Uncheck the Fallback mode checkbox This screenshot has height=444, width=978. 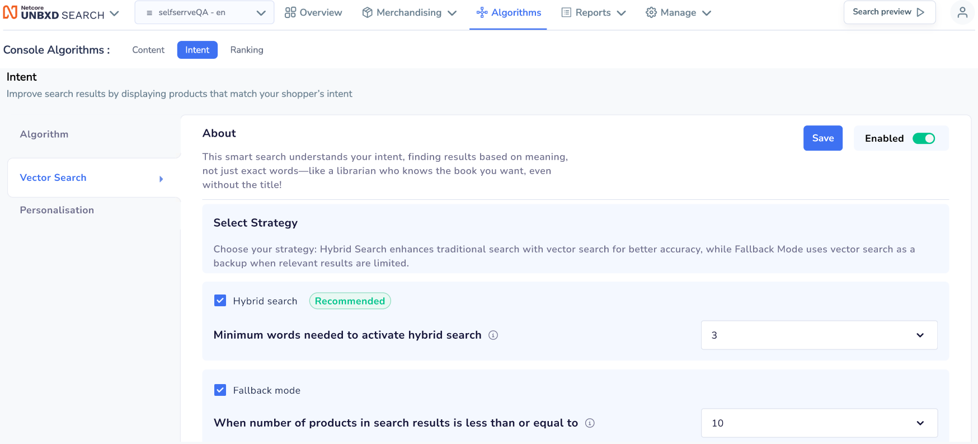[x=220, y=390]
